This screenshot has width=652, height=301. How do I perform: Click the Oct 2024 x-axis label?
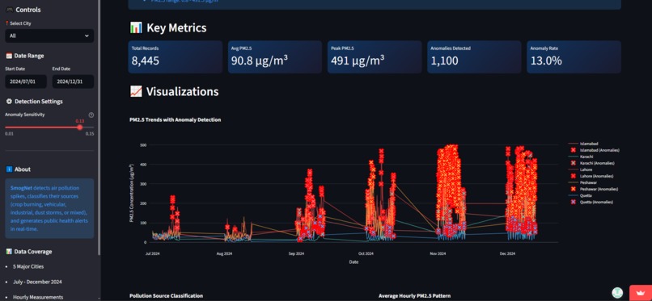(x=366, y=253)
